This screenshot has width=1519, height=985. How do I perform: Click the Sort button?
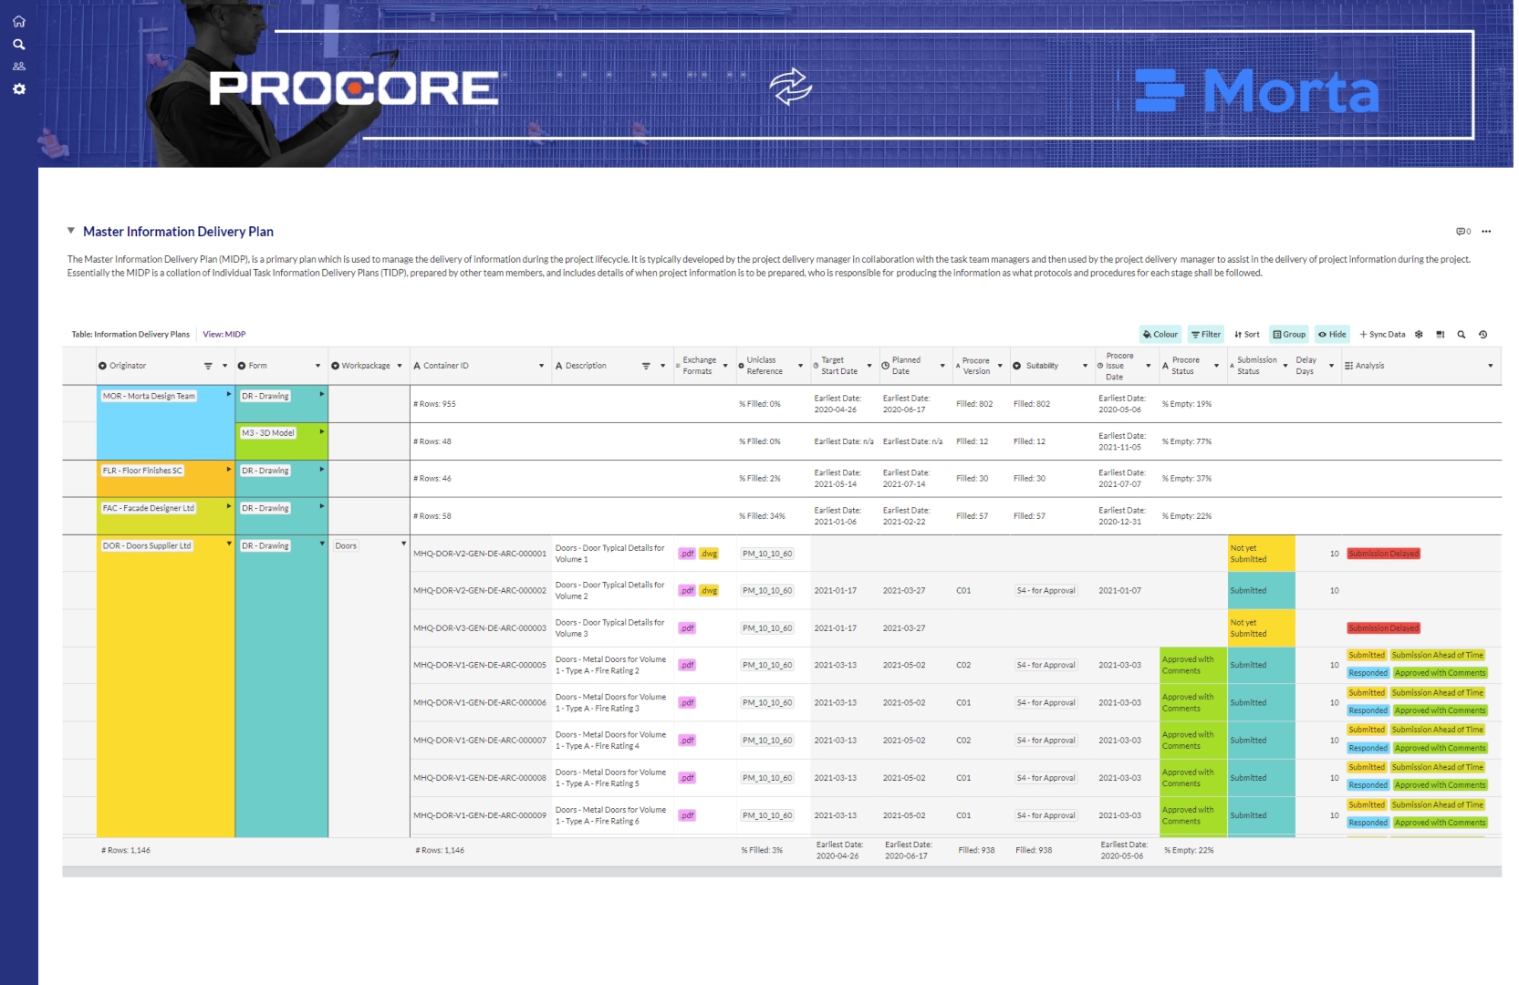click(1247, 335)
